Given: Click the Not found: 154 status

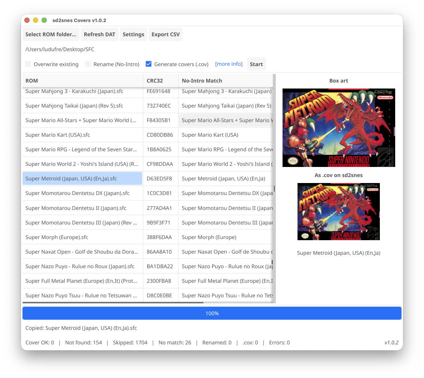Looking at the screenshot, I should click(x=83, y=343).
